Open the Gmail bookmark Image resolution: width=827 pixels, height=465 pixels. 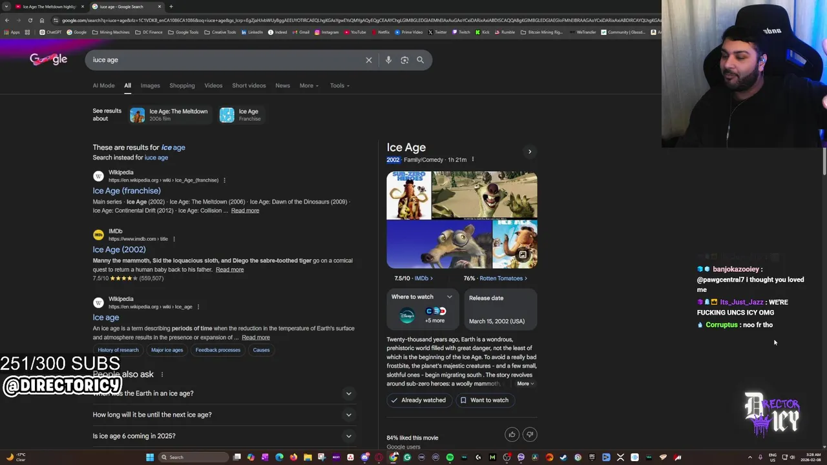pos(300,32)
